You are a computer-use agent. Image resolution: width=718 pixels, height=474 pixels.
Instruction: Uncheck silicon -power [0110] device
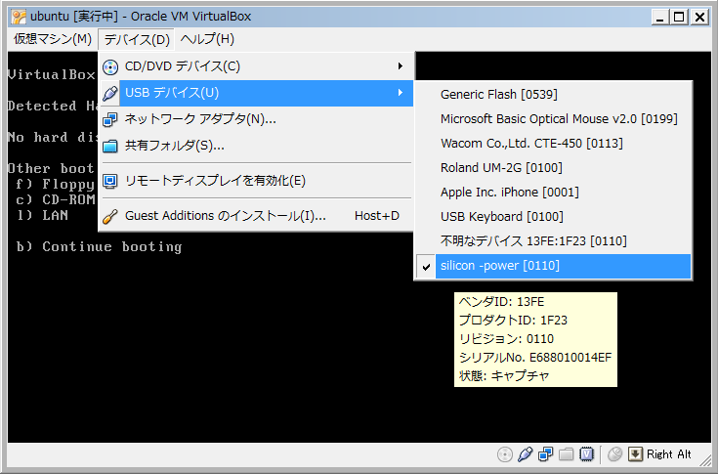click(x=553, y=266)
